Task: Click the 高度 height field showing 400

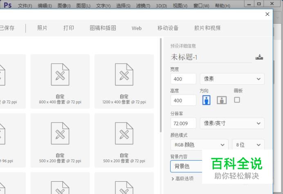Action: (183, 100)
